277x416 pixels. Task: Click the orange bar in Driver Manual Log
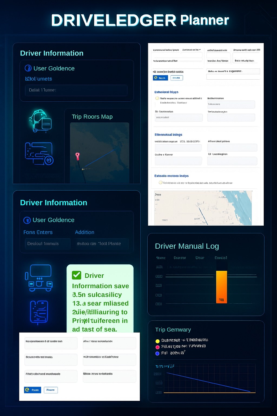[222, 287]
